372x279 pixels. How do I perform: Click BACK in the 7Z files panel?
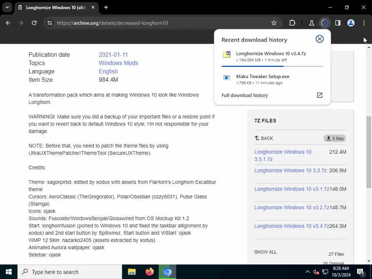tap(264, 138)
